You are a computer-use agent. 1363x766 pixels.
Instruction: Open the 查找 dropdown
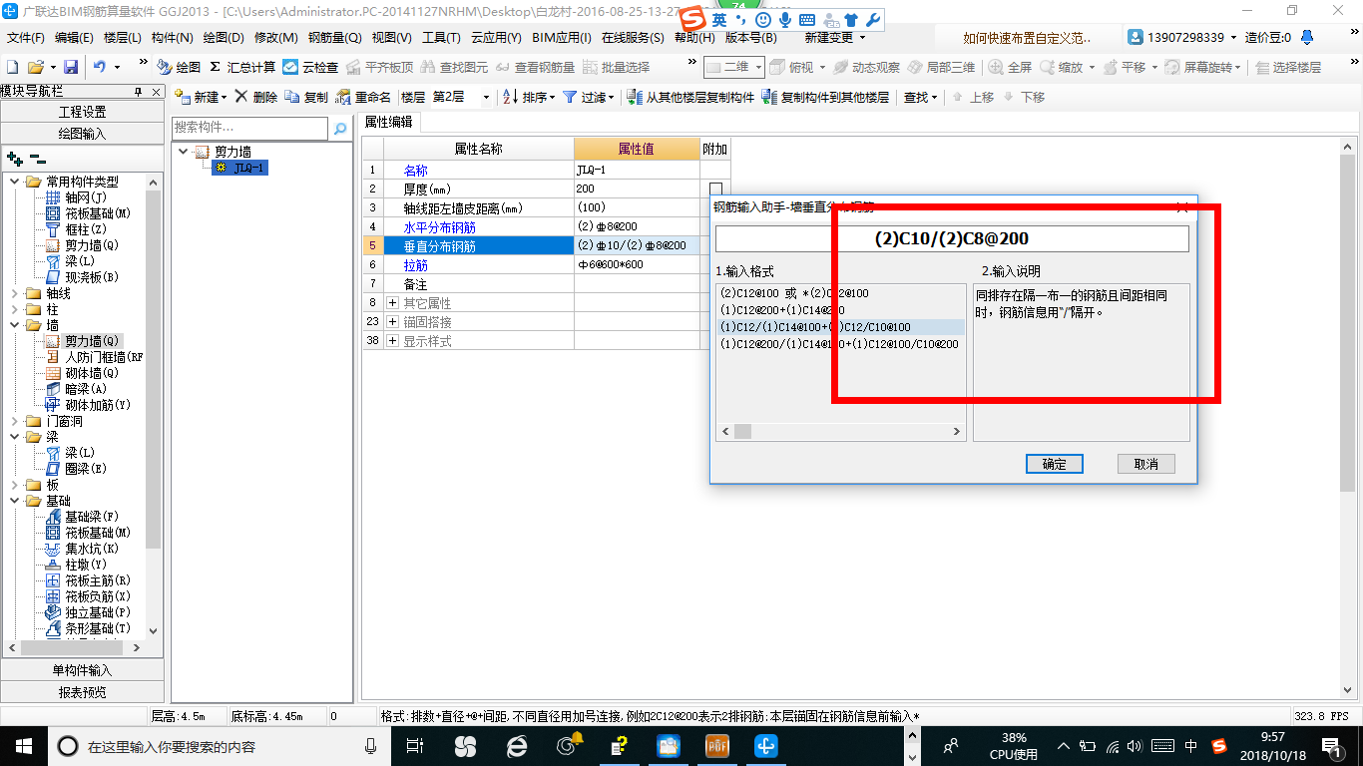920,97
